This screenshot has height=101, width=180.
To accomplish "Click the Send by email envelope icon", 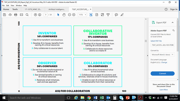I will tap(22, 15).
